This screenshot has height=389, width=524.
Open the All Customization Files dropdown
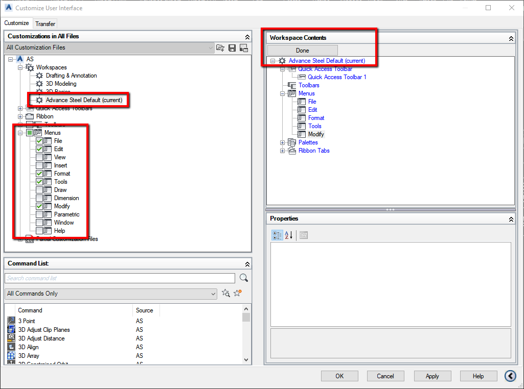pyautogui.click(x=211, y=47)
